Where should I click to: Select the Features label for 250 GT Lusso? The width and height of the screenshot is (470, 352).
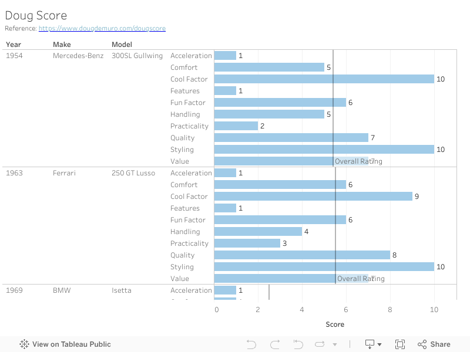click(x=185, y=208)
